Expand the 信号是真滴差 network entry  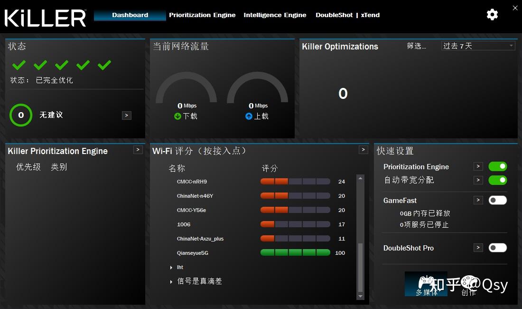[x=172, y=281]
